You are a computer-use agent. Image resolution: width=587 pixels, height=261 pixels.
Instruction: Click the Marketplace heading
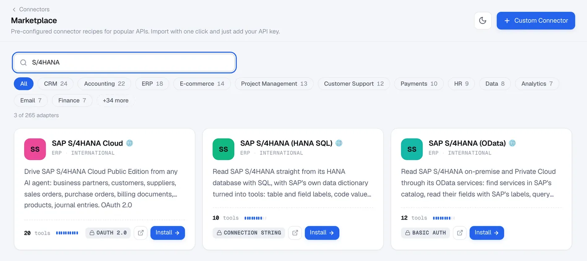pos(34,20)
